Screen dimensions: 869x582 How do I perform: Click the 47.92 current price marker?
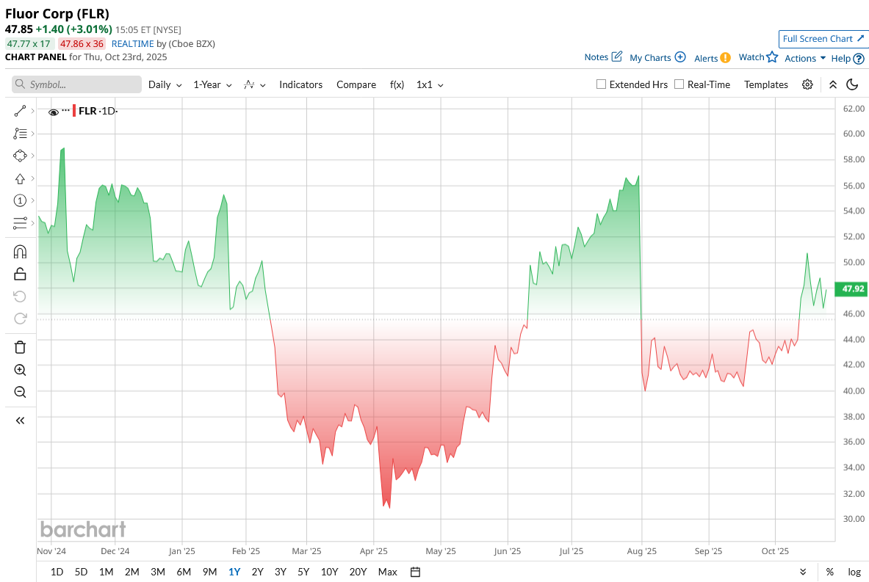pos(852,288)
